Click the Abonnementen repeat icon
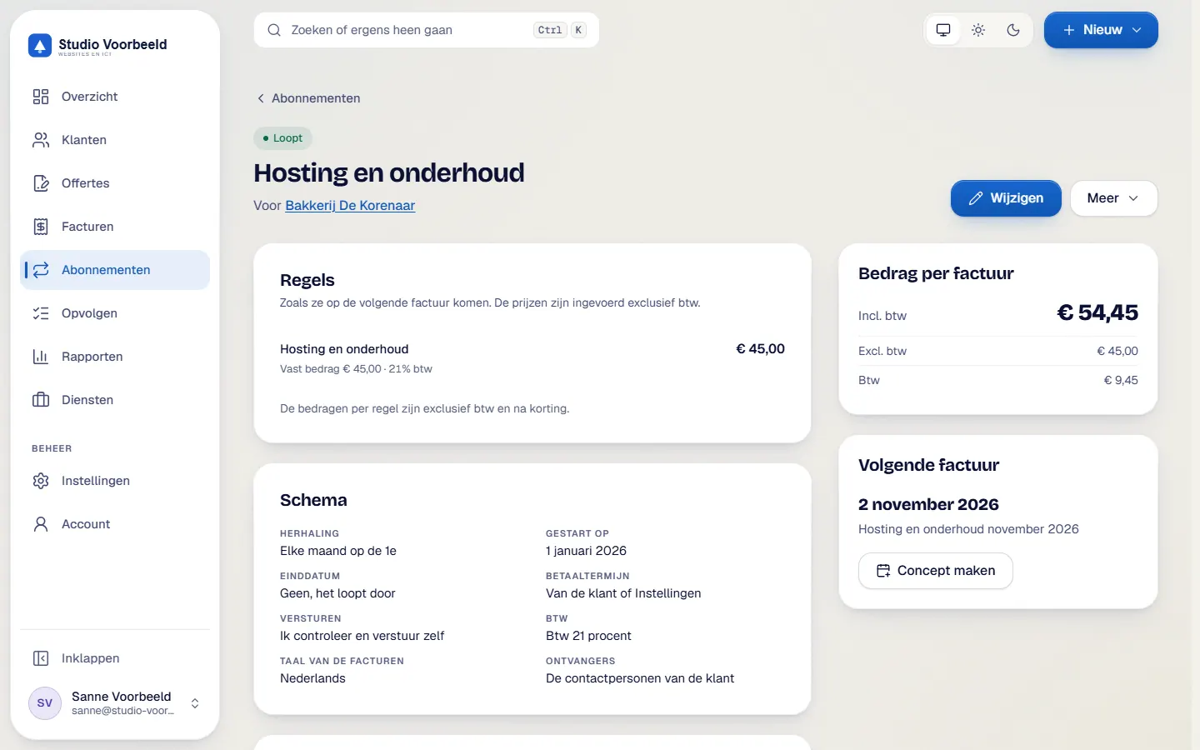Image resolution: width=1200 pixels, height=750 pixels. (41, 270)
